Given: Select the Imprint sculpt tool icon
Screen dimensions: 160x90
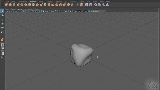Looking at the screenshot, I should (41, 5).
